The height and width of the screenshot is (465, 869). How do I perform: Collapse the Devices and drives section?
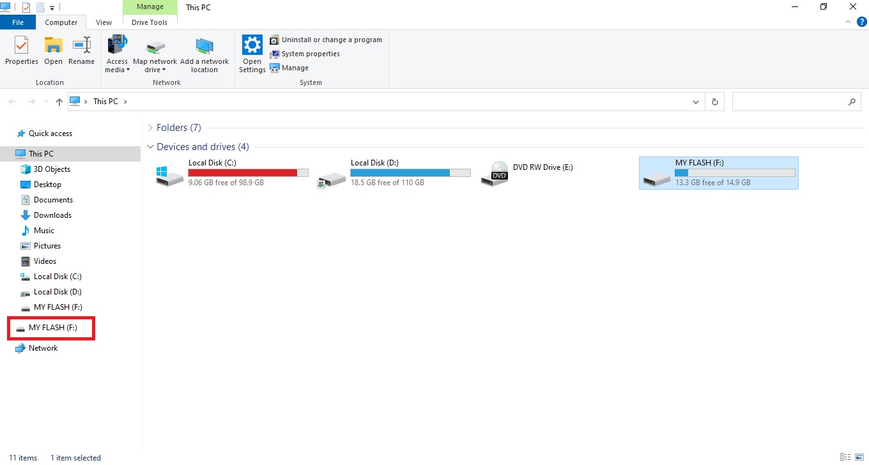(150, 147)
